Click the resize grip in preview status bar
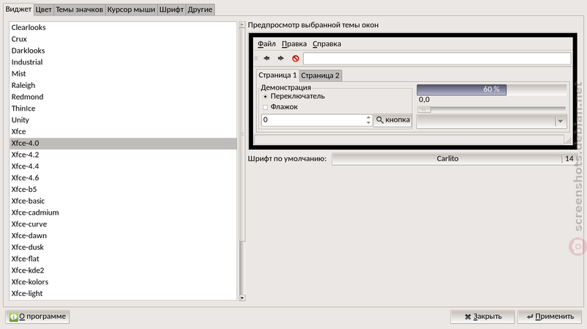 click(x=567, y=140)
